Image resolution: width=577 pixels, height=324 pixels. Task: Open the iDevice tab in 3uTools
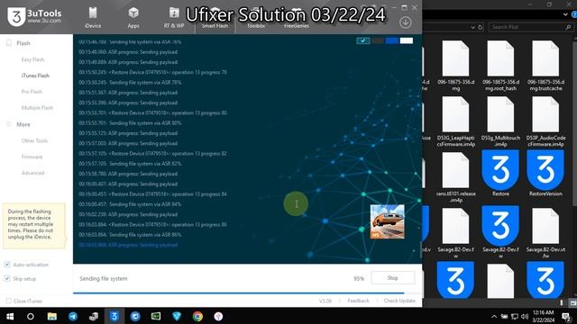[93, 18]
